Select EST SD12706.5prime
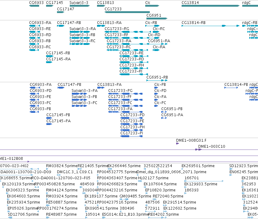This screenshot has width=258, height=219. 23,214
